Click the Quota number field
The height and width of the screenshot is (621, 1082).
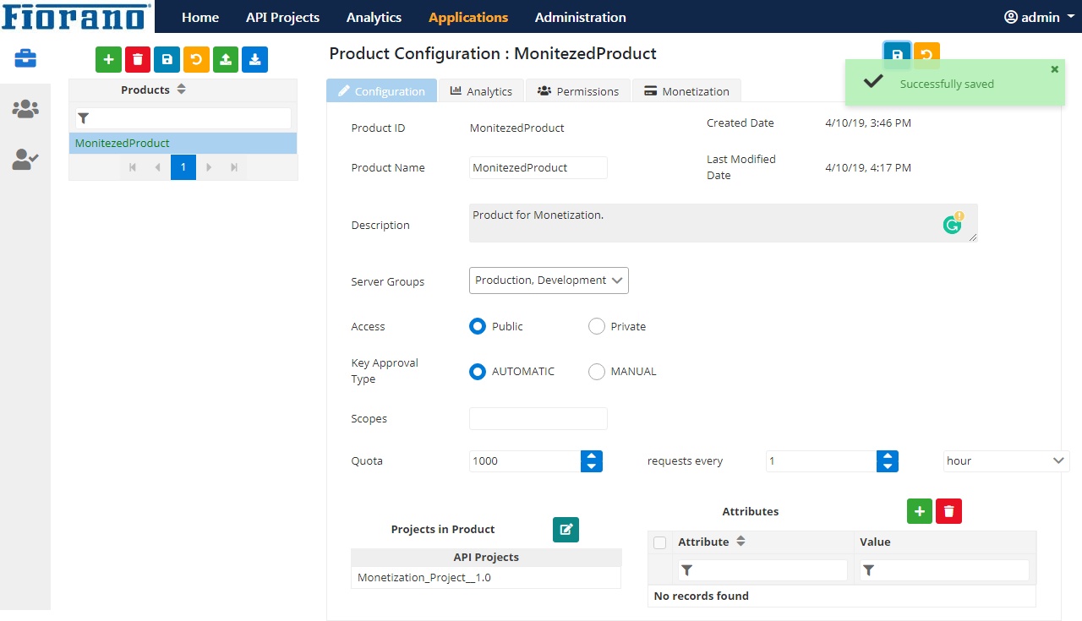coord(525,460)
